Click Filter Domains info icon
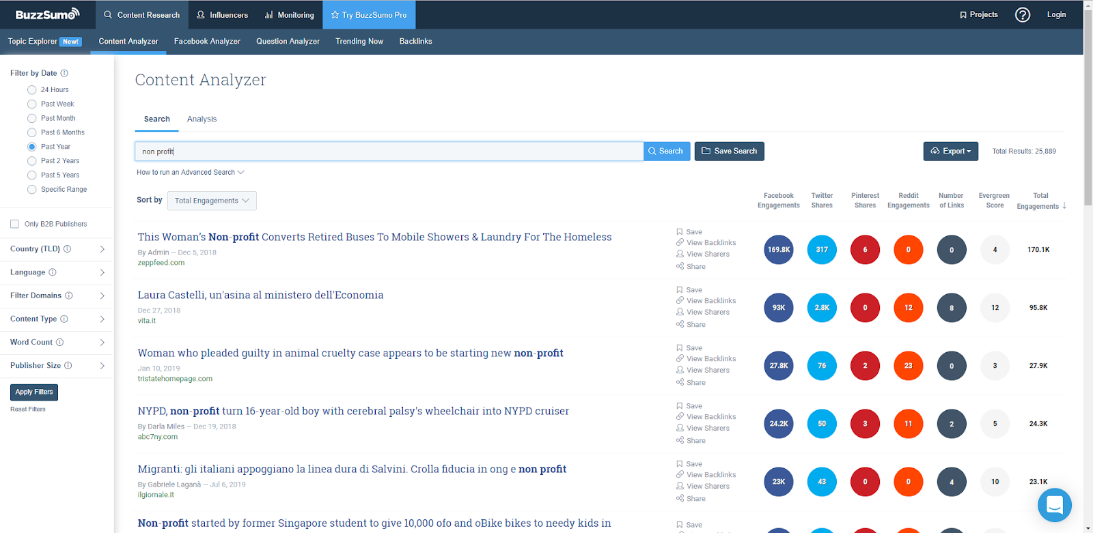 click(x=69, y=296)
